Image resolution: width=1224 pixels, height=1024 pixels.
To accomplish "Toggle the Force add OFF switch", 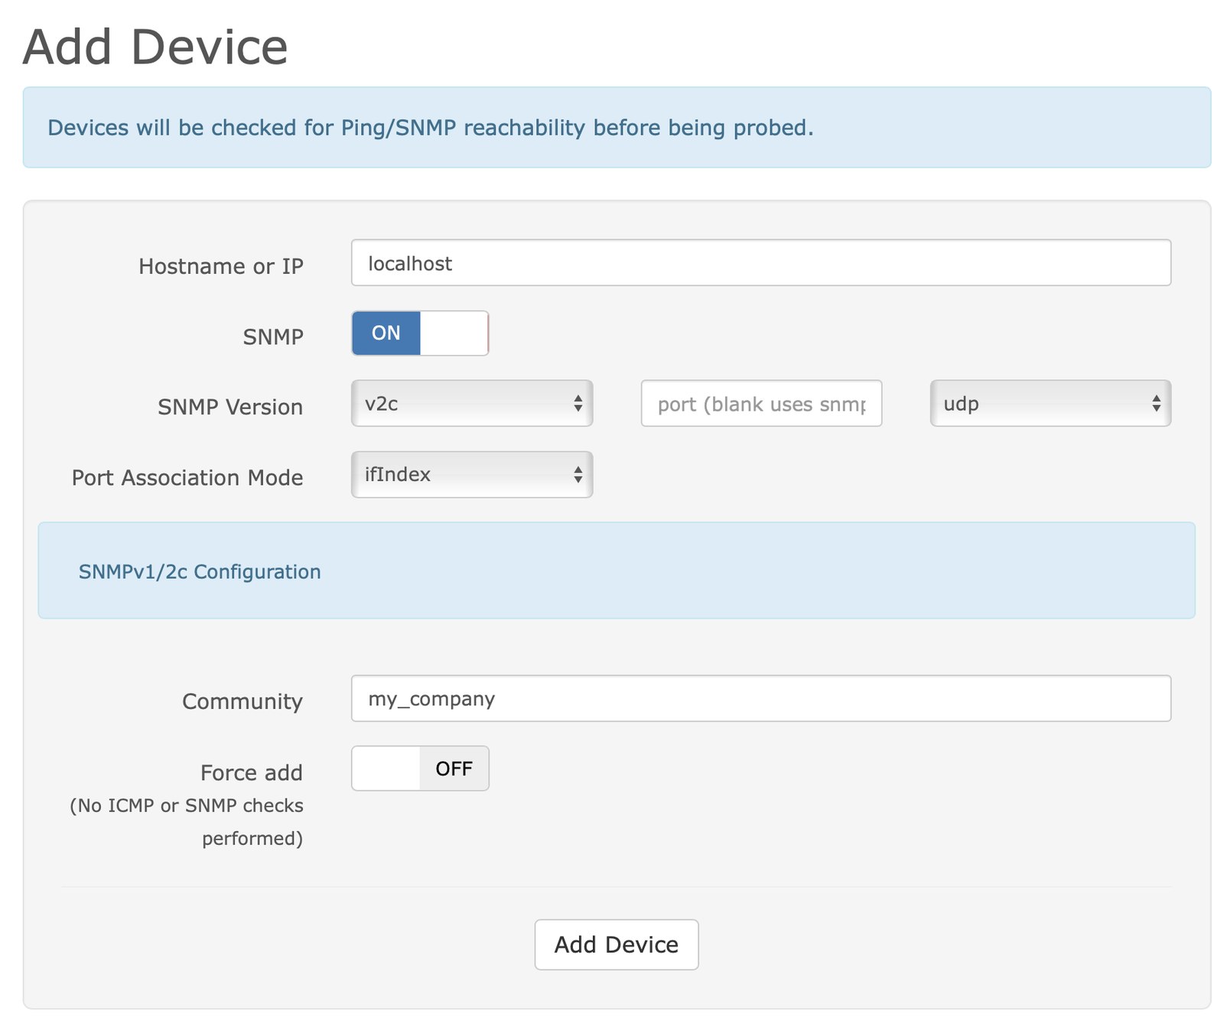I will point(420,769).
